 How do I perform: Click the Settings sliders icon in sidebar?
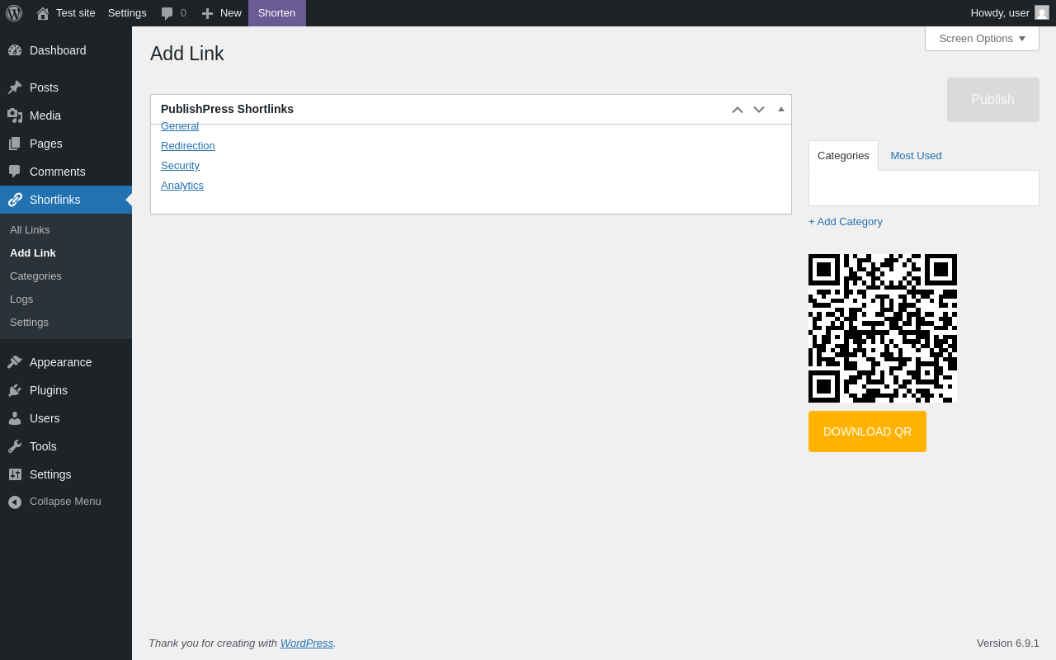pos(15,474)
